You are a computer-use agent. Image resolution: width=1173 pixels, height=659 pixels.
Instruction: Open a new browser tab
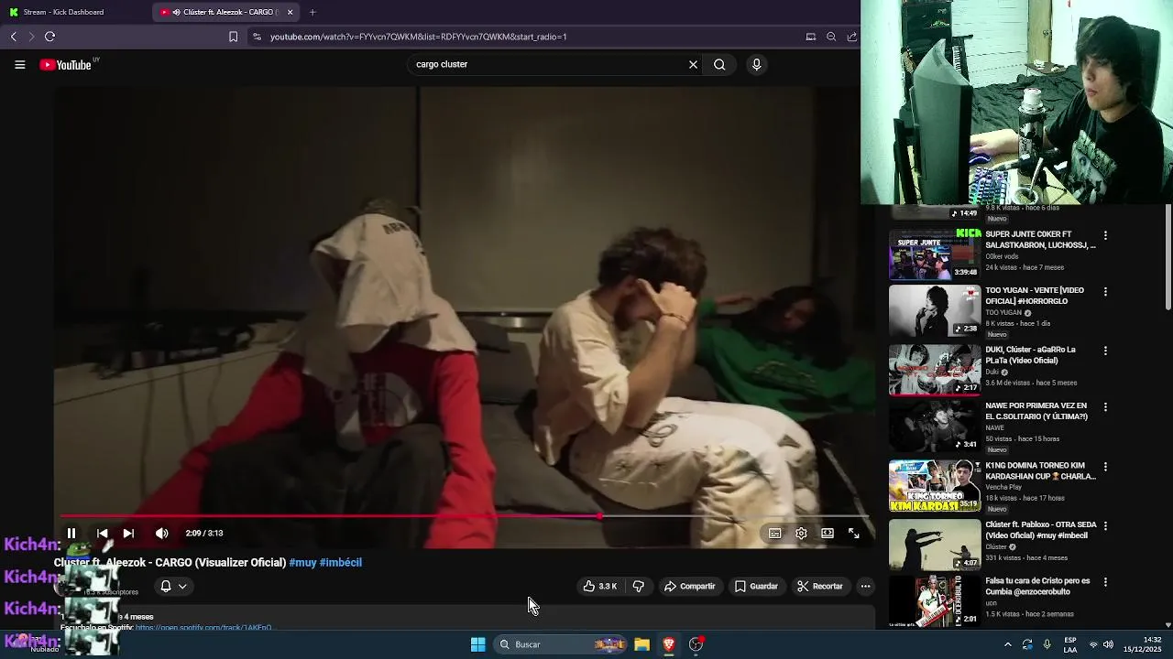[312, 12]
